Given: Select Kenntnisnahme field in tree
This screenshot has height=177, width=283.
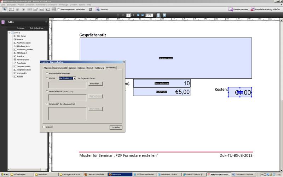Looking at the screenshot, I should [23, 59].
